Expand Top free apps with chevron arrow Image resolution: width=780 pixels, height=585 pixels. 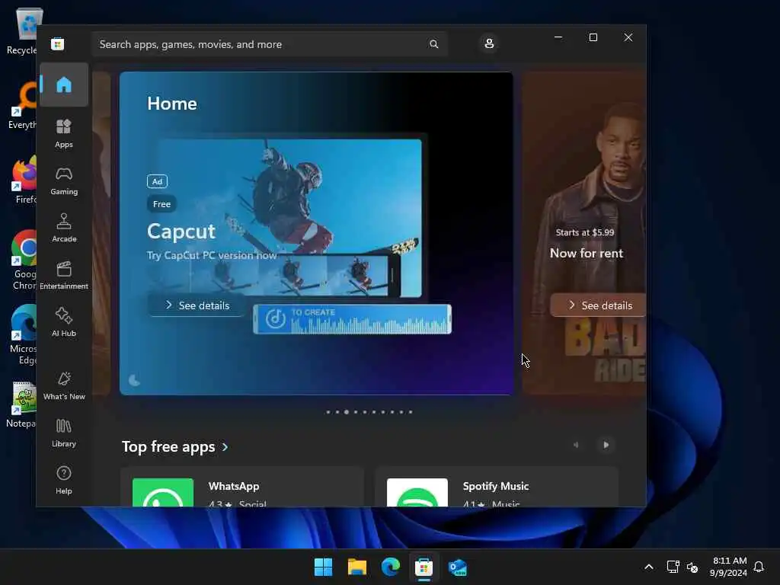point(225,447)
